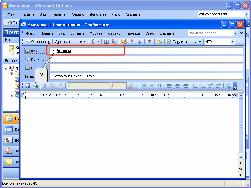The image size is (251, 188).
Task: Click the permission envelope icon
Action: pos(124,42)
